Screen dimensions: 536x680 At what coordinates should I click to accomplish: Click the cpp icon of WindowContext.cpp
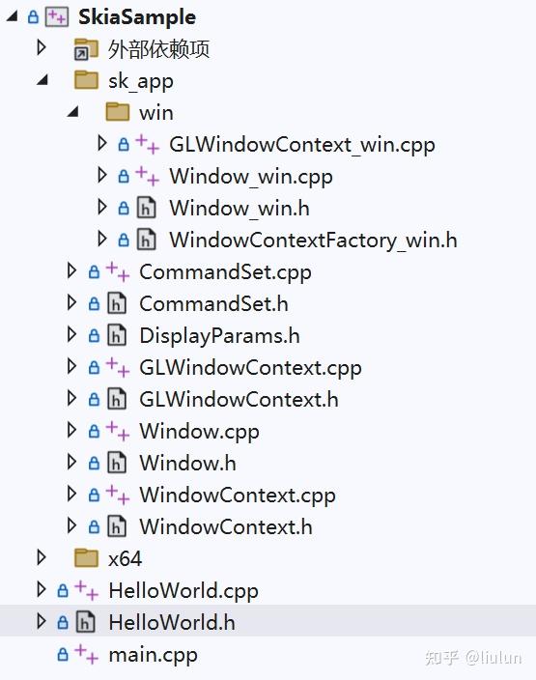(x=118, y=495)
